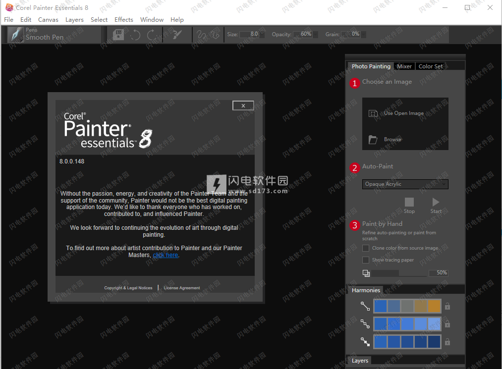Viewport: 502px width, 369px height.
Task: Pick the tan swatch in first harmony row
Action: click(x=421, y=306)
